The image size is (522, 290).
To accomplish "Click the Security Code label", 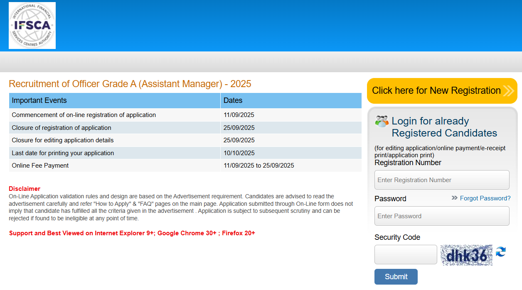I will (397, 237).
